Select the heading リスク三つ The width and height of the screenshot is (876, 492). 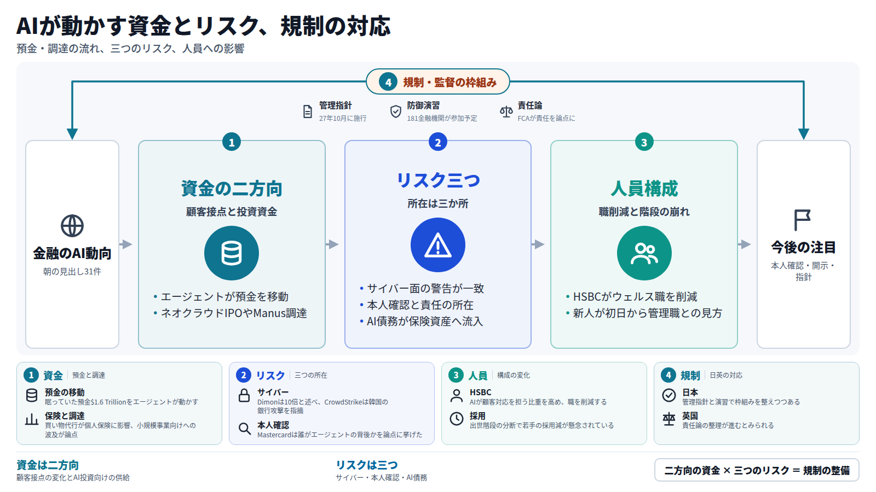[438, 180]
